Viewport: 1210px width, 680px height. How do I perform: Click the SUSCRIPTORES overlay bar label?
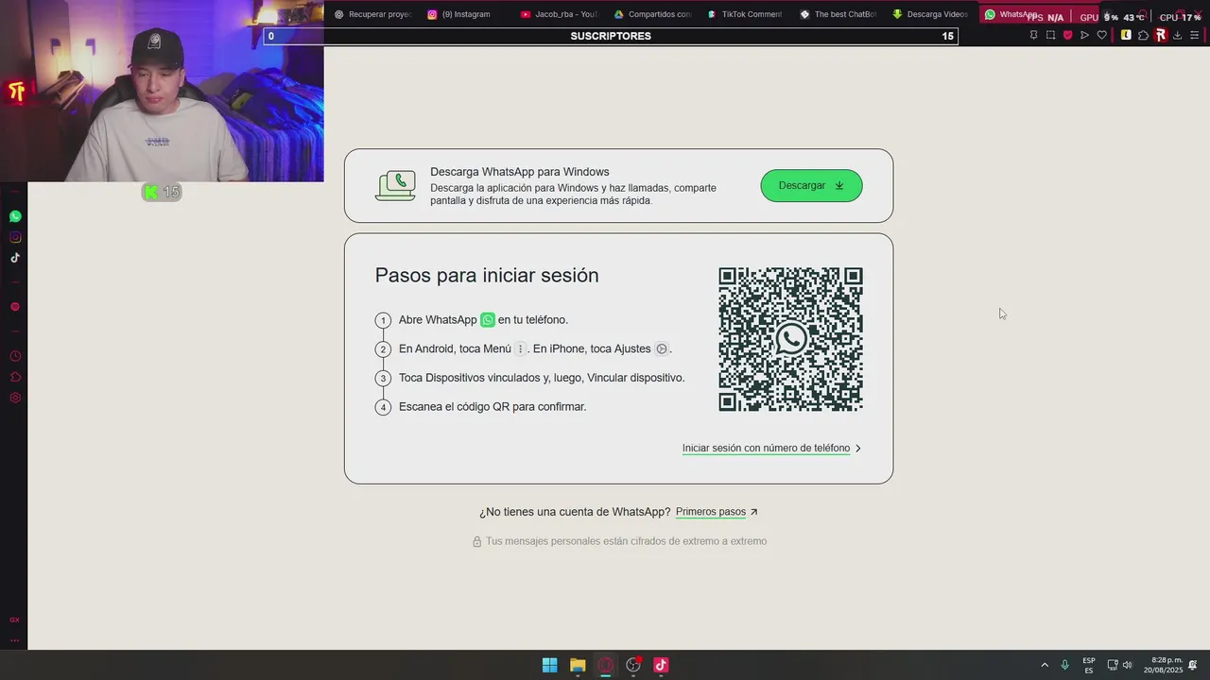(x=611, y=36)
